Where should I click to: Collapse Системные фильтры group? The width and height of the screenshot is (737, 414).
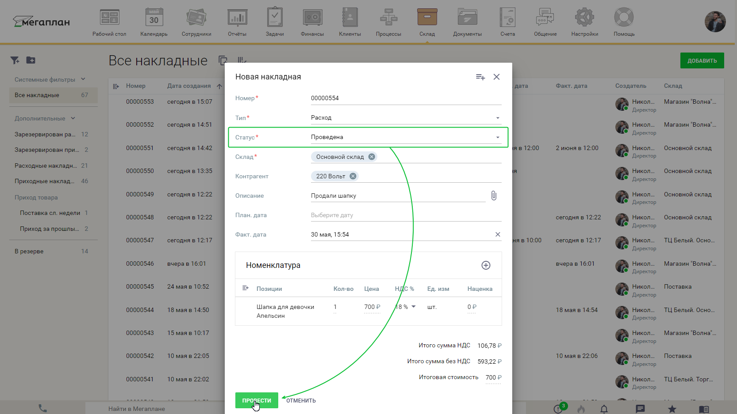point(83,79)
